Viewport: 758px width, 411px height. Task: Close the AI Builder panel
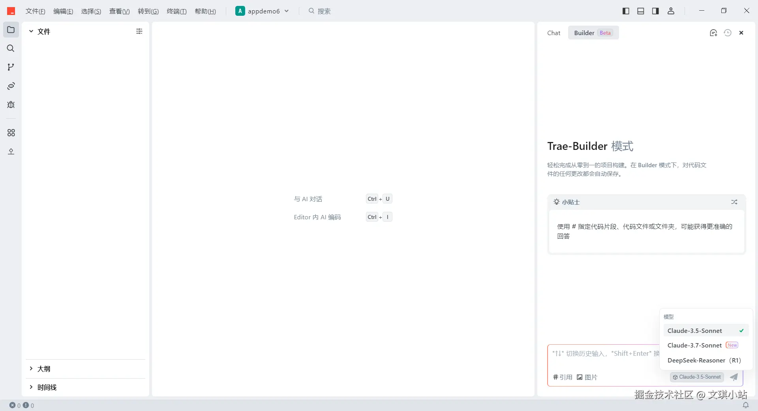(741, 33)
